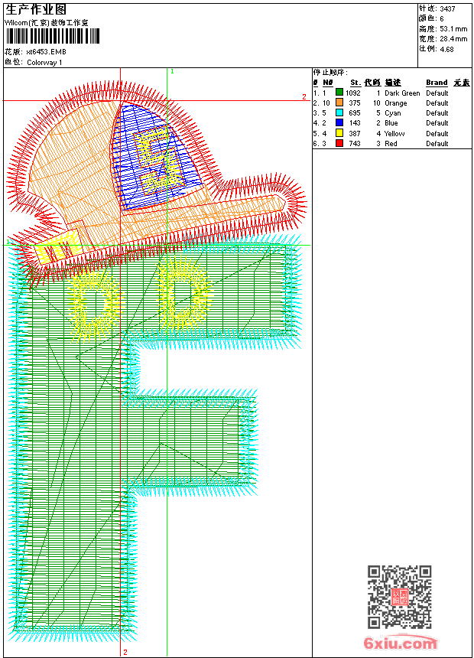Click the Cyan color swatch
The height and width of the screenshot is (658, 474).
339,112
